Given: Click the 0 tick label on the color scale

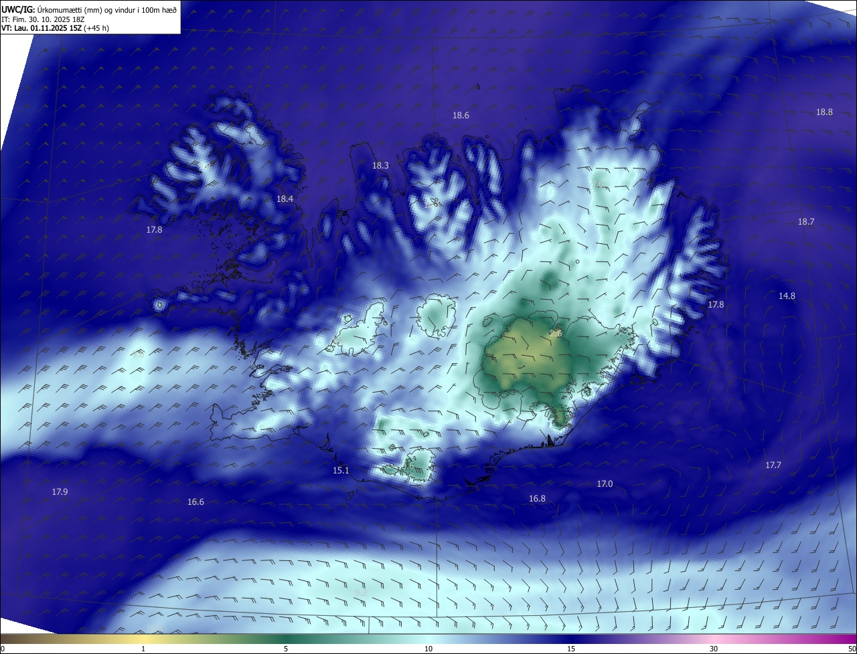Looking at the screenshot, I should 3,649.
